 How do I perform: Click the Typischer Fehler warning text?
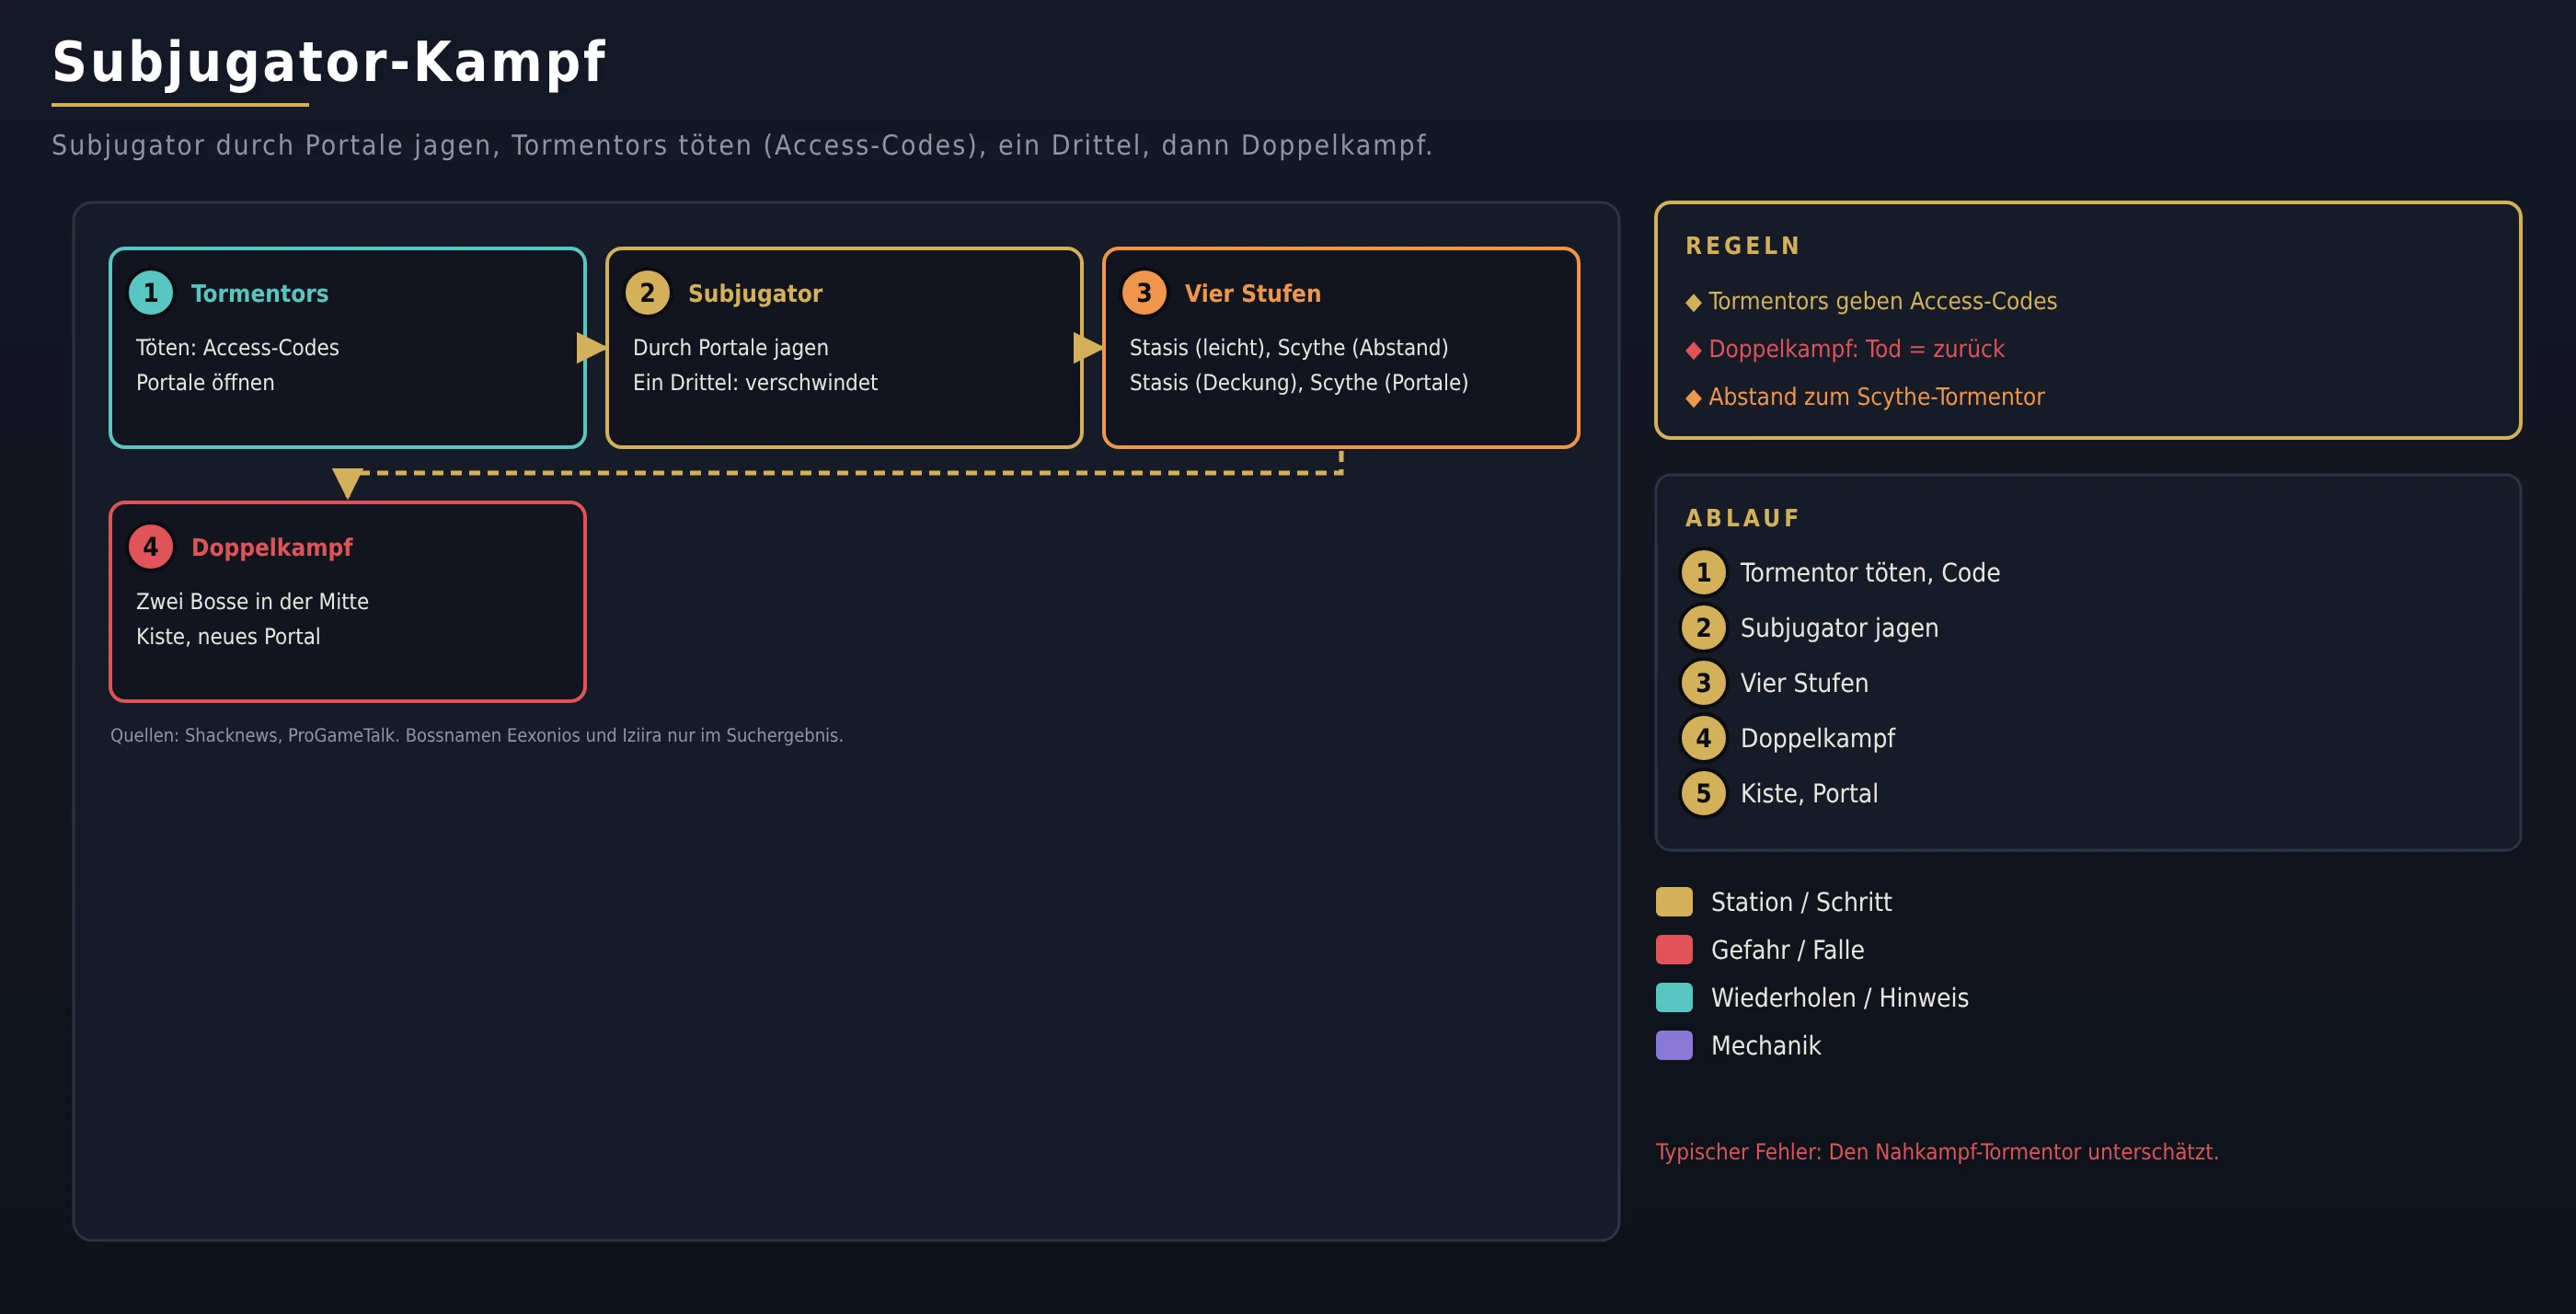(1936, 1152)
